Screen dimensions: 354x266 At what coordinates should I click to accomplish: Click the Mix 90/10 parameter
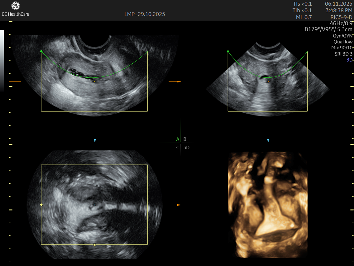point(342,48)
